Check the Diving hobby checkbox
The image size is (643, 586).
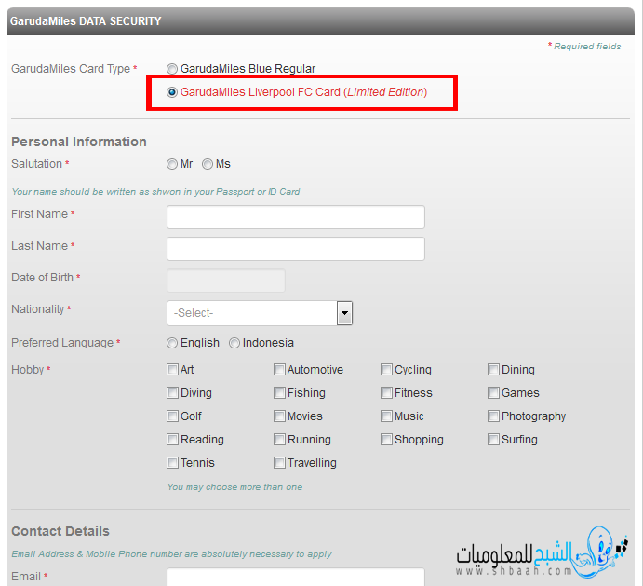pos(173,393)
